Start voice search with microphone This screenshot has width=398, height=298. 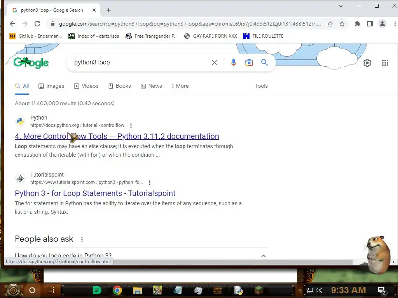[234, 62]
